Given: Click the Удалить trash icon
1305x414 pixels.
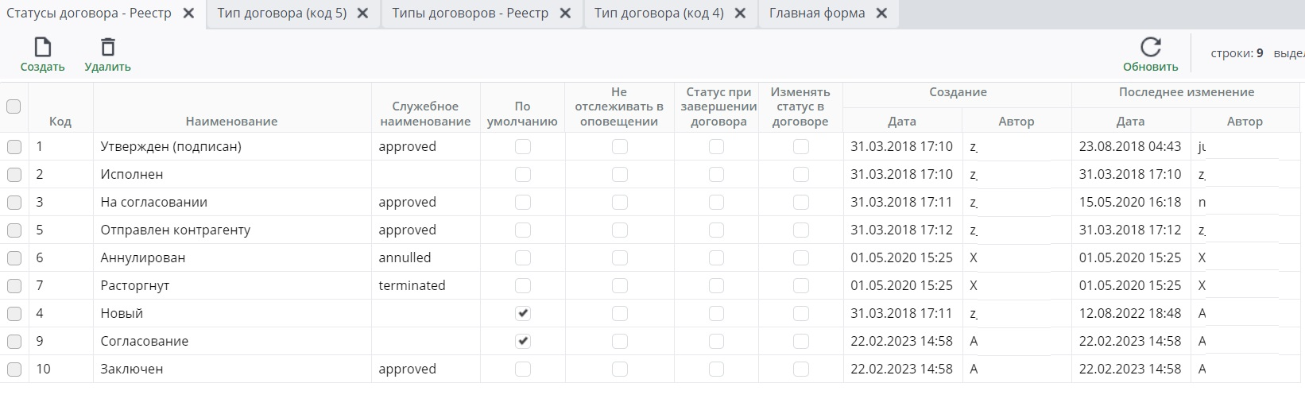Looking at the screenshot, I should (107, 47).
